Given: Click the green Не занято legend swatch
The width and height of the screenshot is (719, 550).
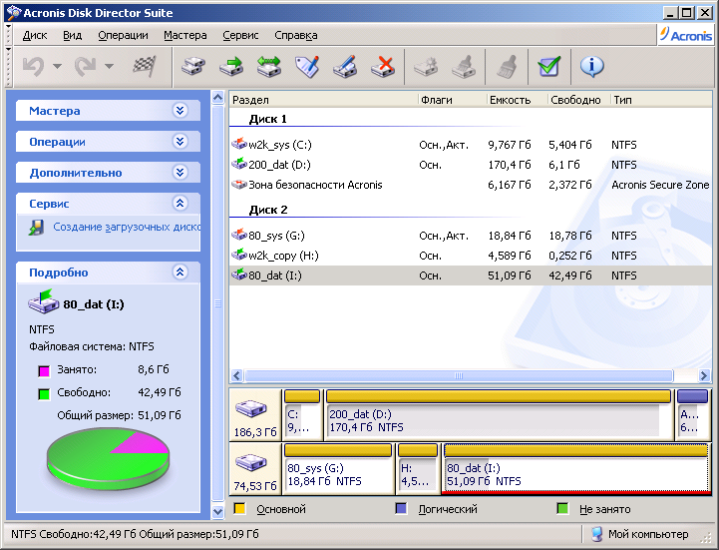Looking at the screenshot, I should click(x=562, y=509).
